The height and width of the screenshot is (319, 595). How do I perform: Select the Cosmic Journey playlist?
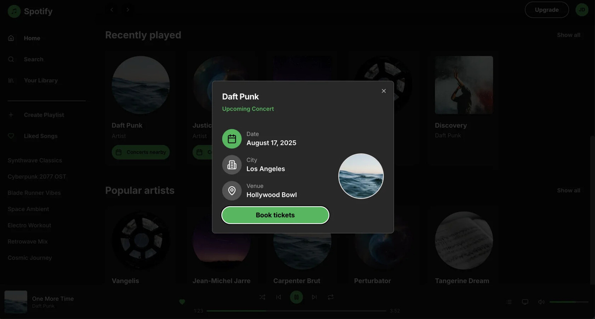30,258
